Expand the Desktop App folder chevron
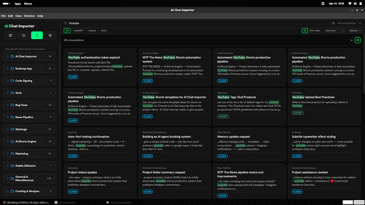This screenshot has height=205, width=365. tap(8, 69)
